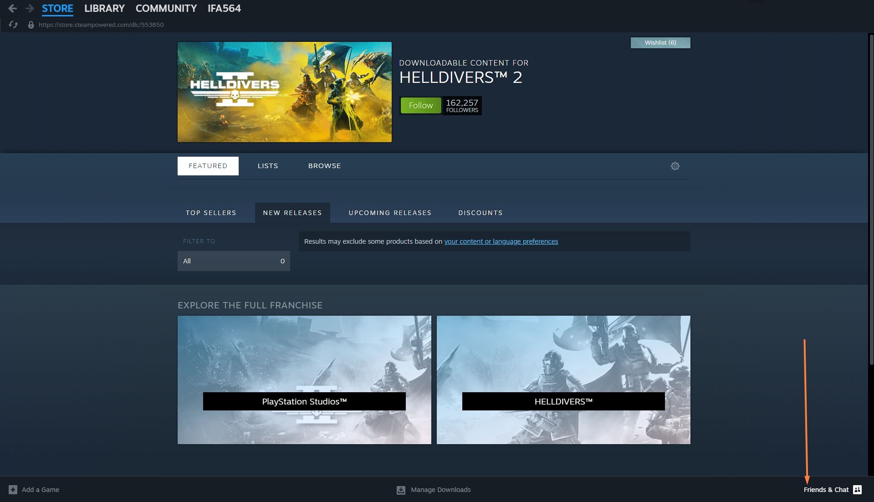Select the NEW RELEASES tab
The width and height of the screenshot is (874, 502).
[x=292, y=213]
